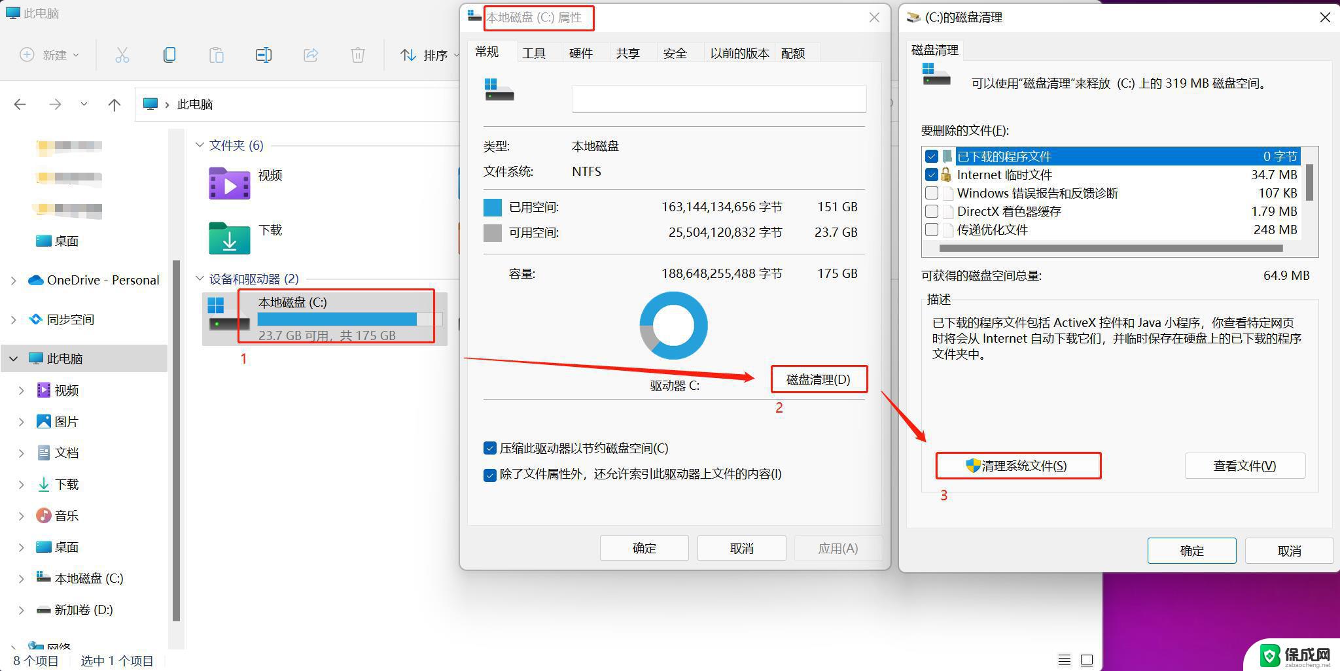Screen dimensions: 1340x671
Task: Click the Sort arrows icon in toolbar
Action: pos(408,55)
